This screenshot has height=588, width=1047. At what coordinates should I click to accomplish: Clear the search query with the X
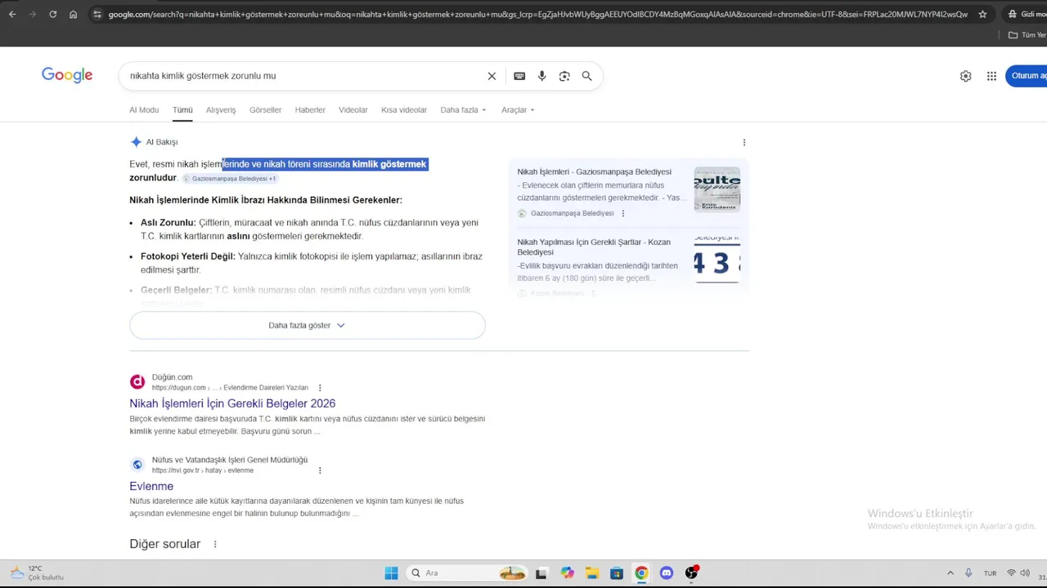492,76
